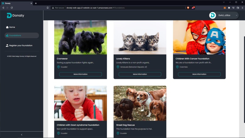
Task: Collapse the sidebar with the chevron
Action: pos(22,135)
